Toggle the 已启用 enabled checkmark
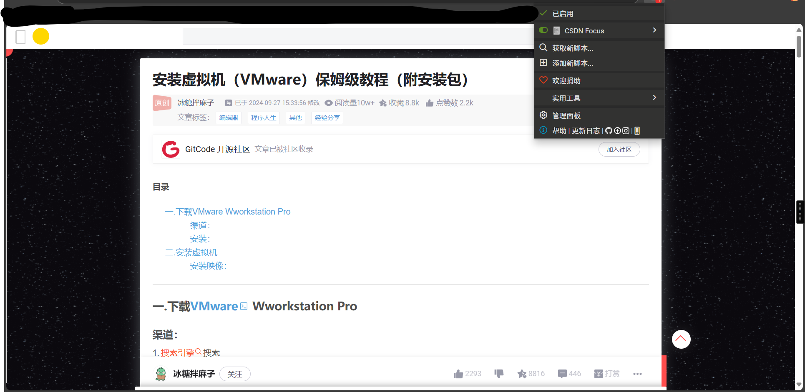 [543, 13]
